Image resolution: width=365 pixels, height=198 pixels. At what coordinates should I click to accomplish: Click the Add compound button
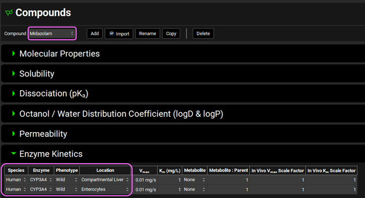(94, 33)
